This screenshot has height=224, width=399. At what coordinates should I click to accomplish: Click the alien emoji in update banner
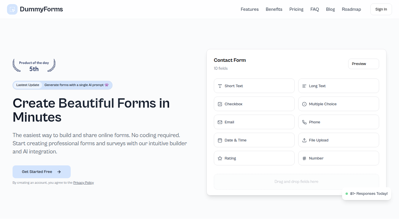pyautogui.click(x=107, y=85)
